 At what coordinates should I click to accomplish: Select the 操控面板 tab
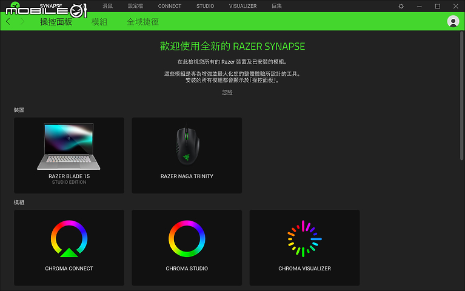click(x=56, y=22)
